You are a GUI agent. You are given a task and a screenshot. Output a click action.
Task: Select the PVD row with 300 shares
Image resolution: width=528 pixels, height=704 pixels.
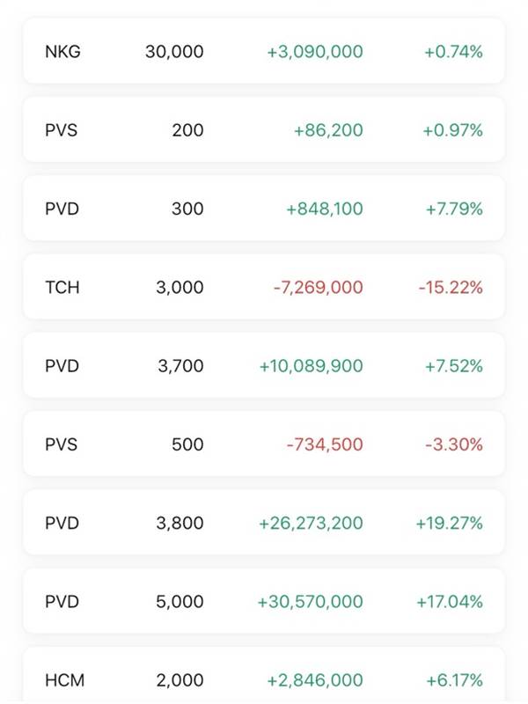[x=264, y=209]
